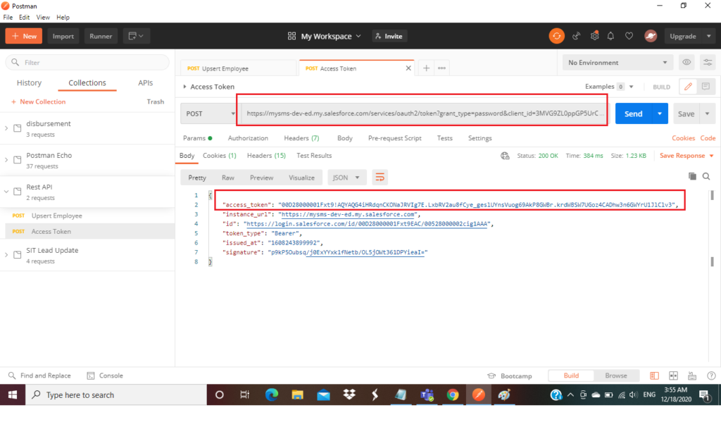This screenshot has width=721, height=429.
Task: Open the Save button dropdown arrow
Action: 707,113
